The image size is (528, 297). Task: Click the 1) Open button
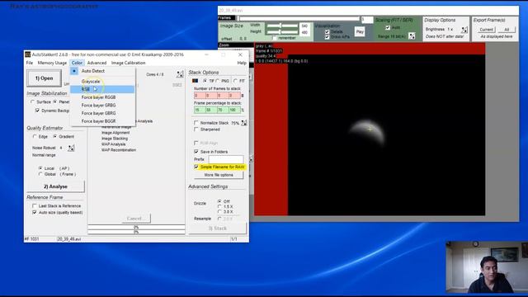point(44,78)
